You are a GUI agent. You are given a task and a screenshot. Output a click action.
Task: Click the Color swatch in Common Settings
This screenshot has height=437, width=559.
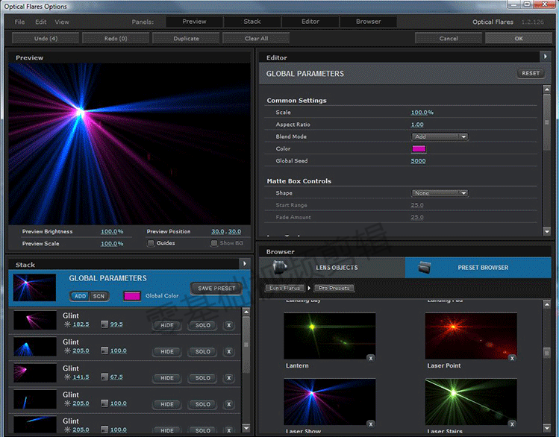click(419, 148)
